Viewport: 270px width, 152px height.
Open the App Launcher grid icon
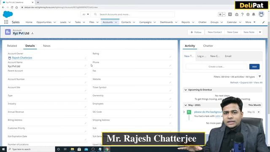(x=6, y=22)
